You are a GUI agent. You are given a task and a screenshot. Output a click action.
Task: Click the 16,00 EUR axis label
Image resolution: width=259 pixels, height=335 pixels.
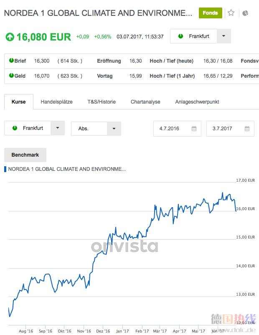click(x=245, y=209)
